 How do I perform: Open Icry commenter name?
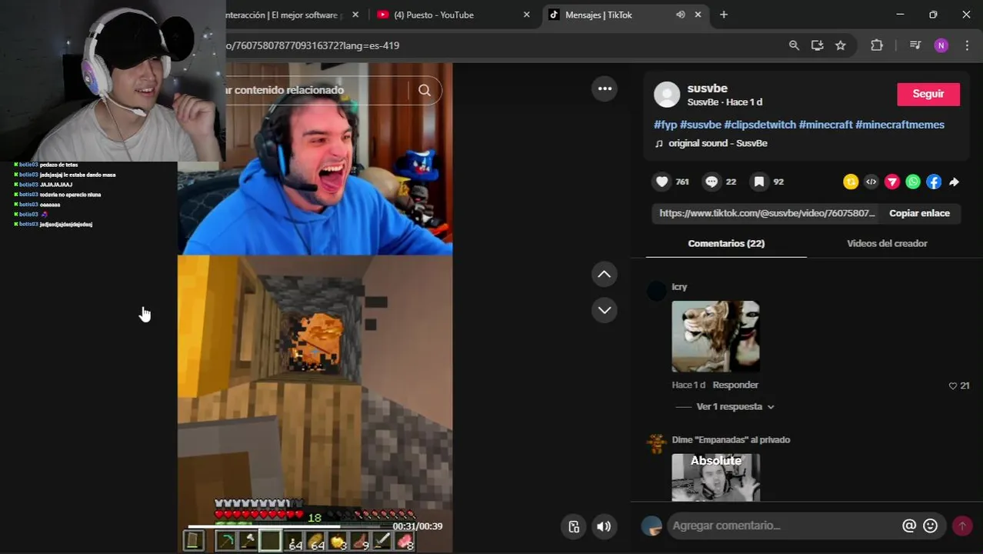click(679, 286)
